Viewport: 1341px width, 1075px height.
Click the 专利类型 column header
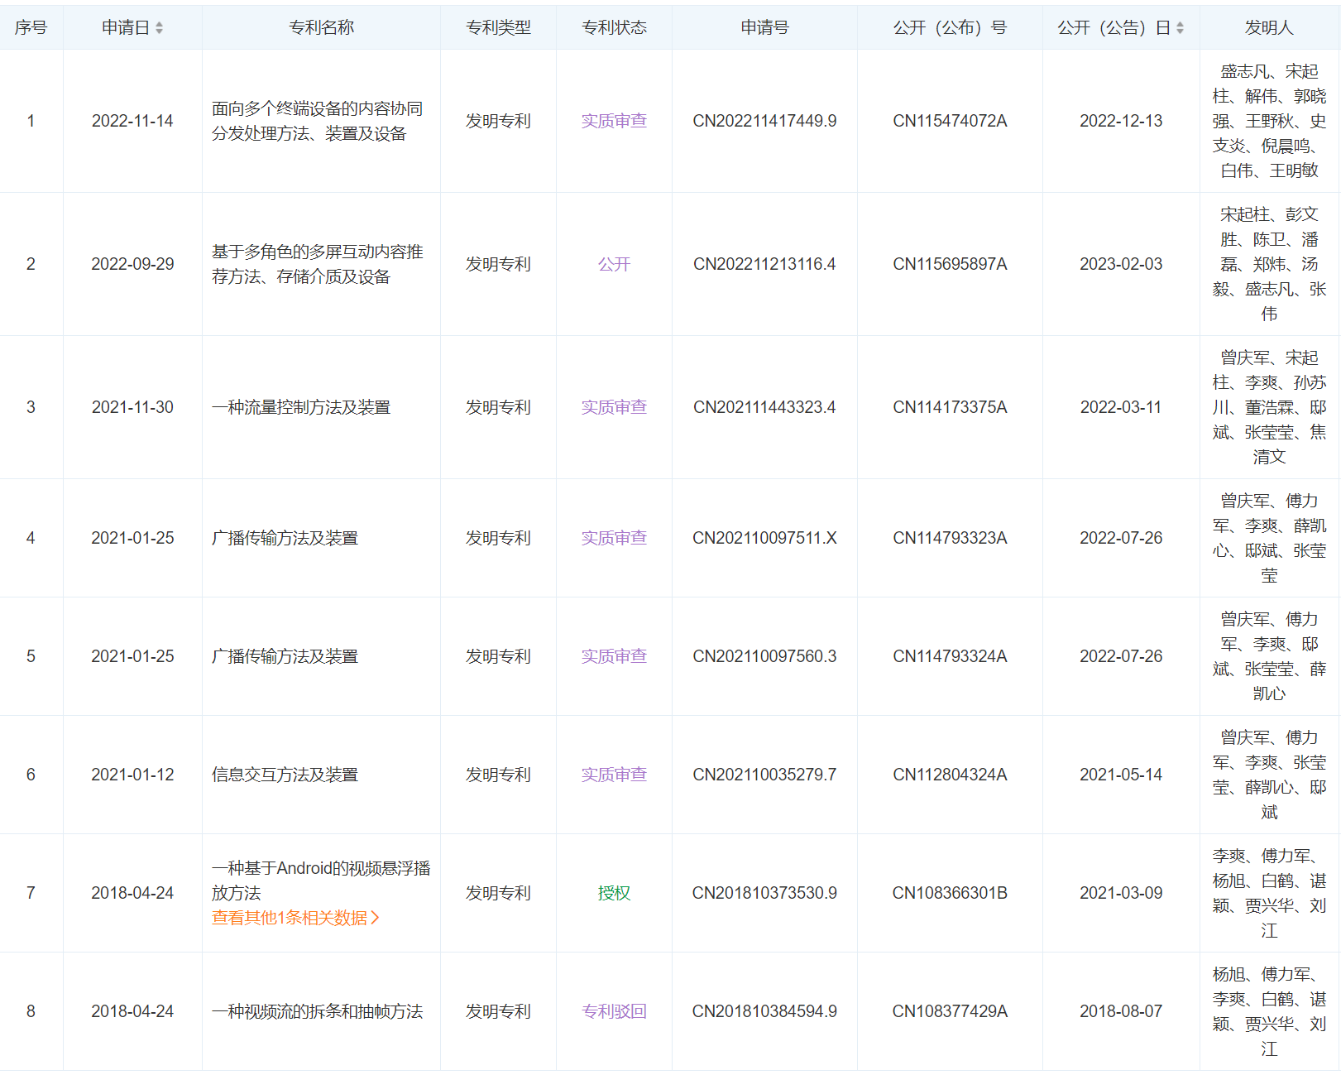click(498, 27)
